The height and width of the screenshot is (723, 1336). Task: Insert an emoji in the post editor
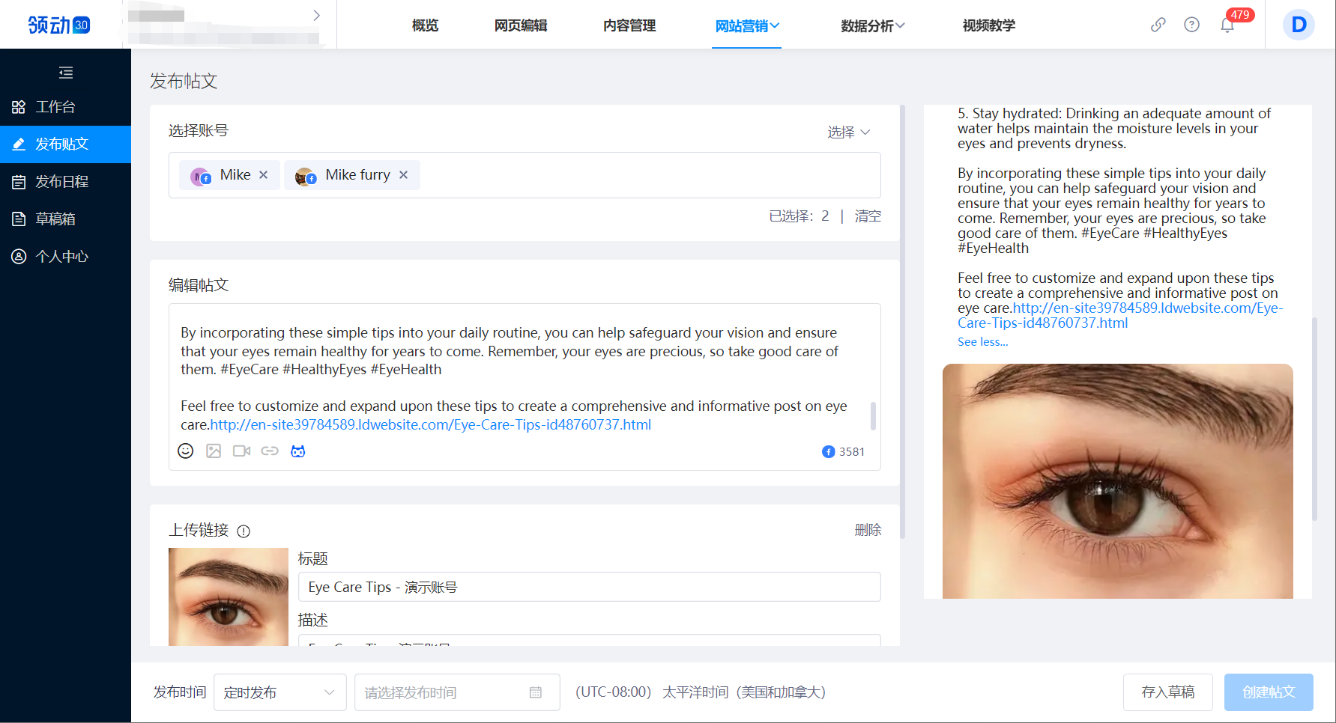186,451
